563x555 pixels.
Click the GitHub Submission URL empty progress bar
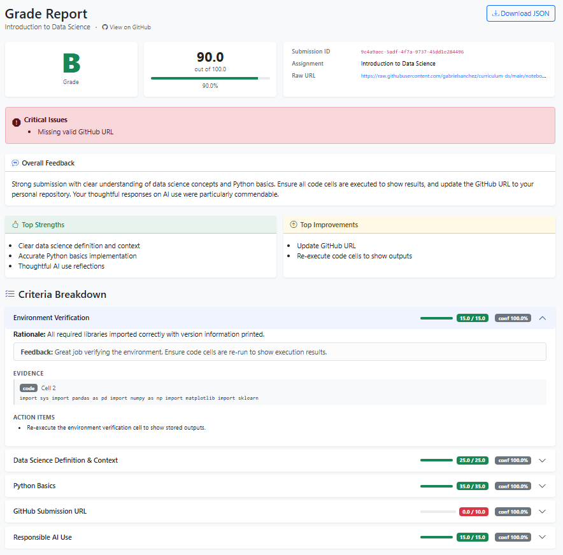(438, 512)
